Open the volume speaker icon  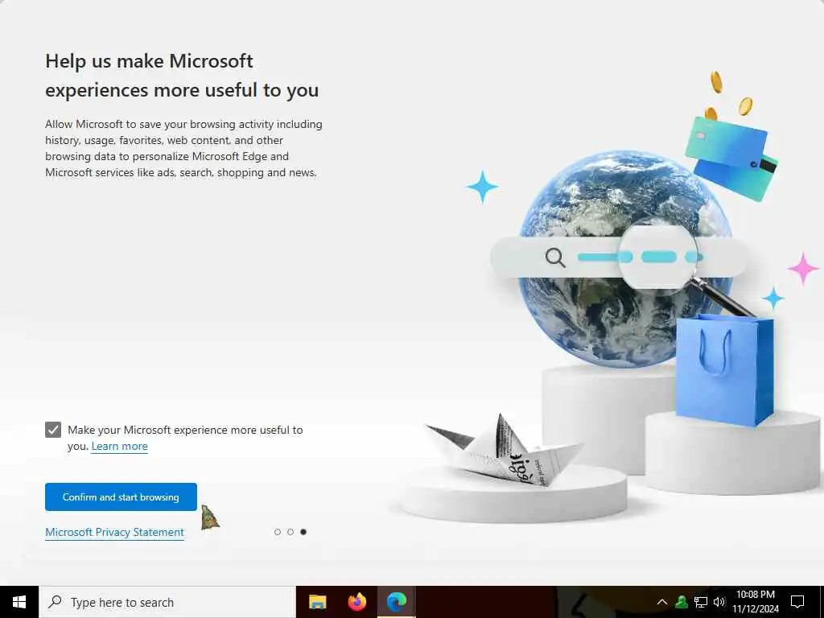719,602
